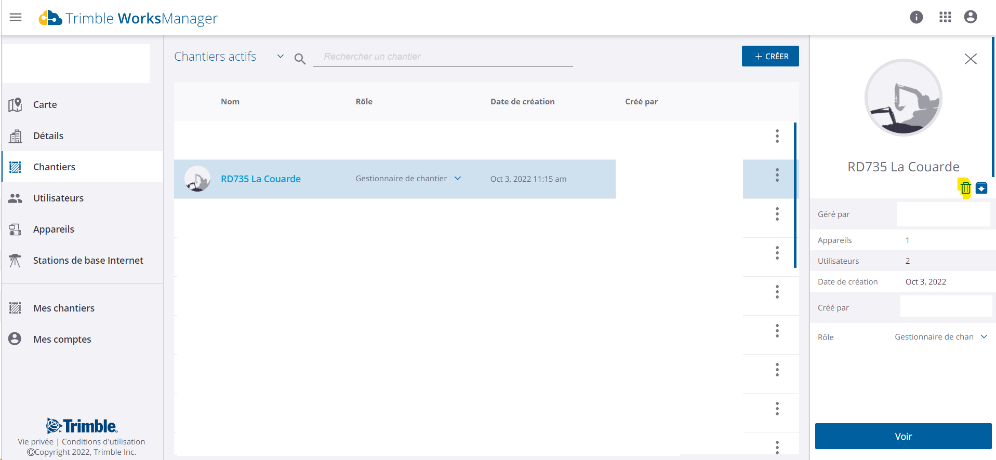Screen dimensions: 996x460
Task: Click the Trimble logo in the footer
Action: point(82,426)
